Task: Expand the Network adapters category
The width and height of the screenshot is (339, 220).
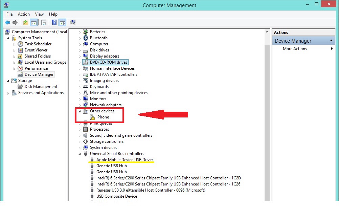Action: [80, 105]
